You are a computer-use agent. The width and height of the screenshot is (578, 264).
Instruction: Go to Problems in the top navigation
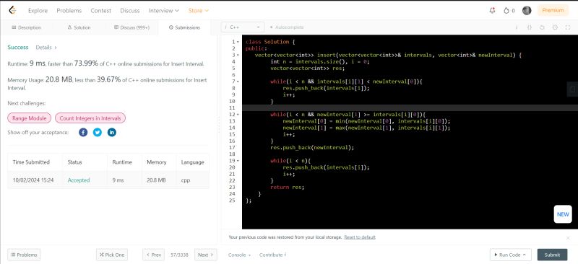click(69, 11)
